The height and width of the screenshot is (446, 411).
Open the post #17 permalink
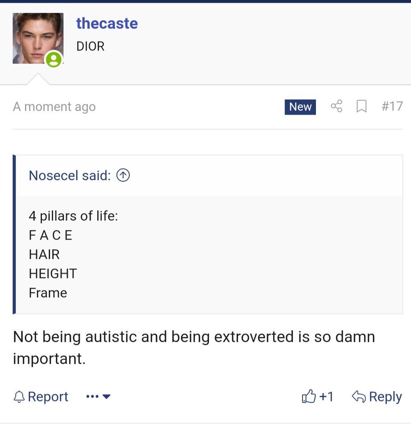point(392,106)
